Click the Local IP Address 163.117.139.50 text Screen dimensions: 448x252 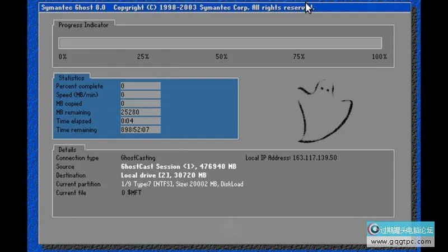point(291,158)
